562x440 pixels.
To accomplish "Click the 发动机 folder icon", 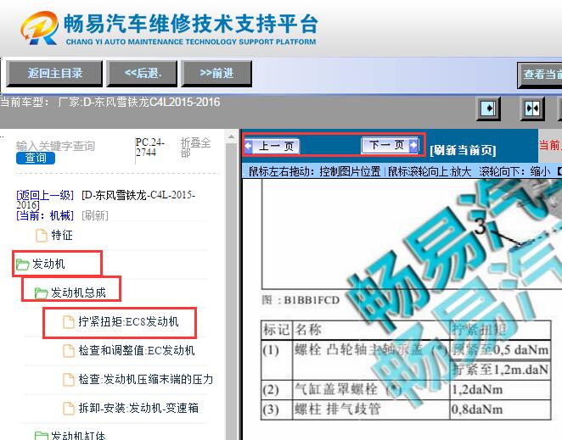I will coord(23,265).
